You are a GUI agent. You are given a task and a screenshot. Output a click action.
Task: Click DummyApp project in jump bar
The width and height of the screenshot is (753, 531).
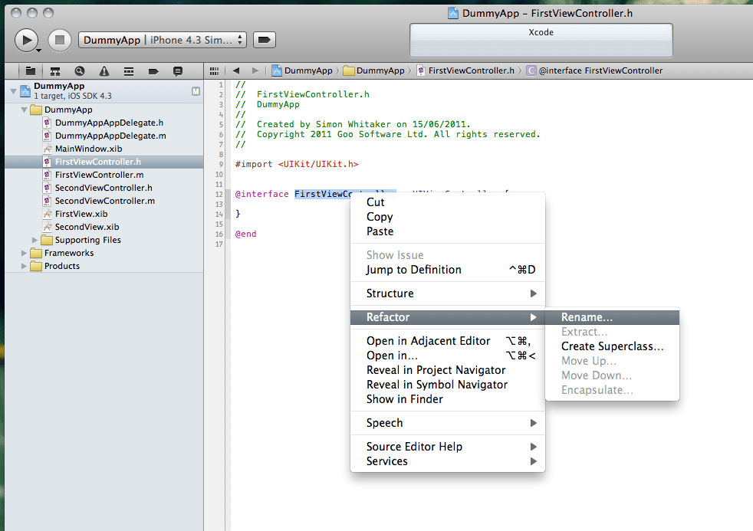coord(303,71)
